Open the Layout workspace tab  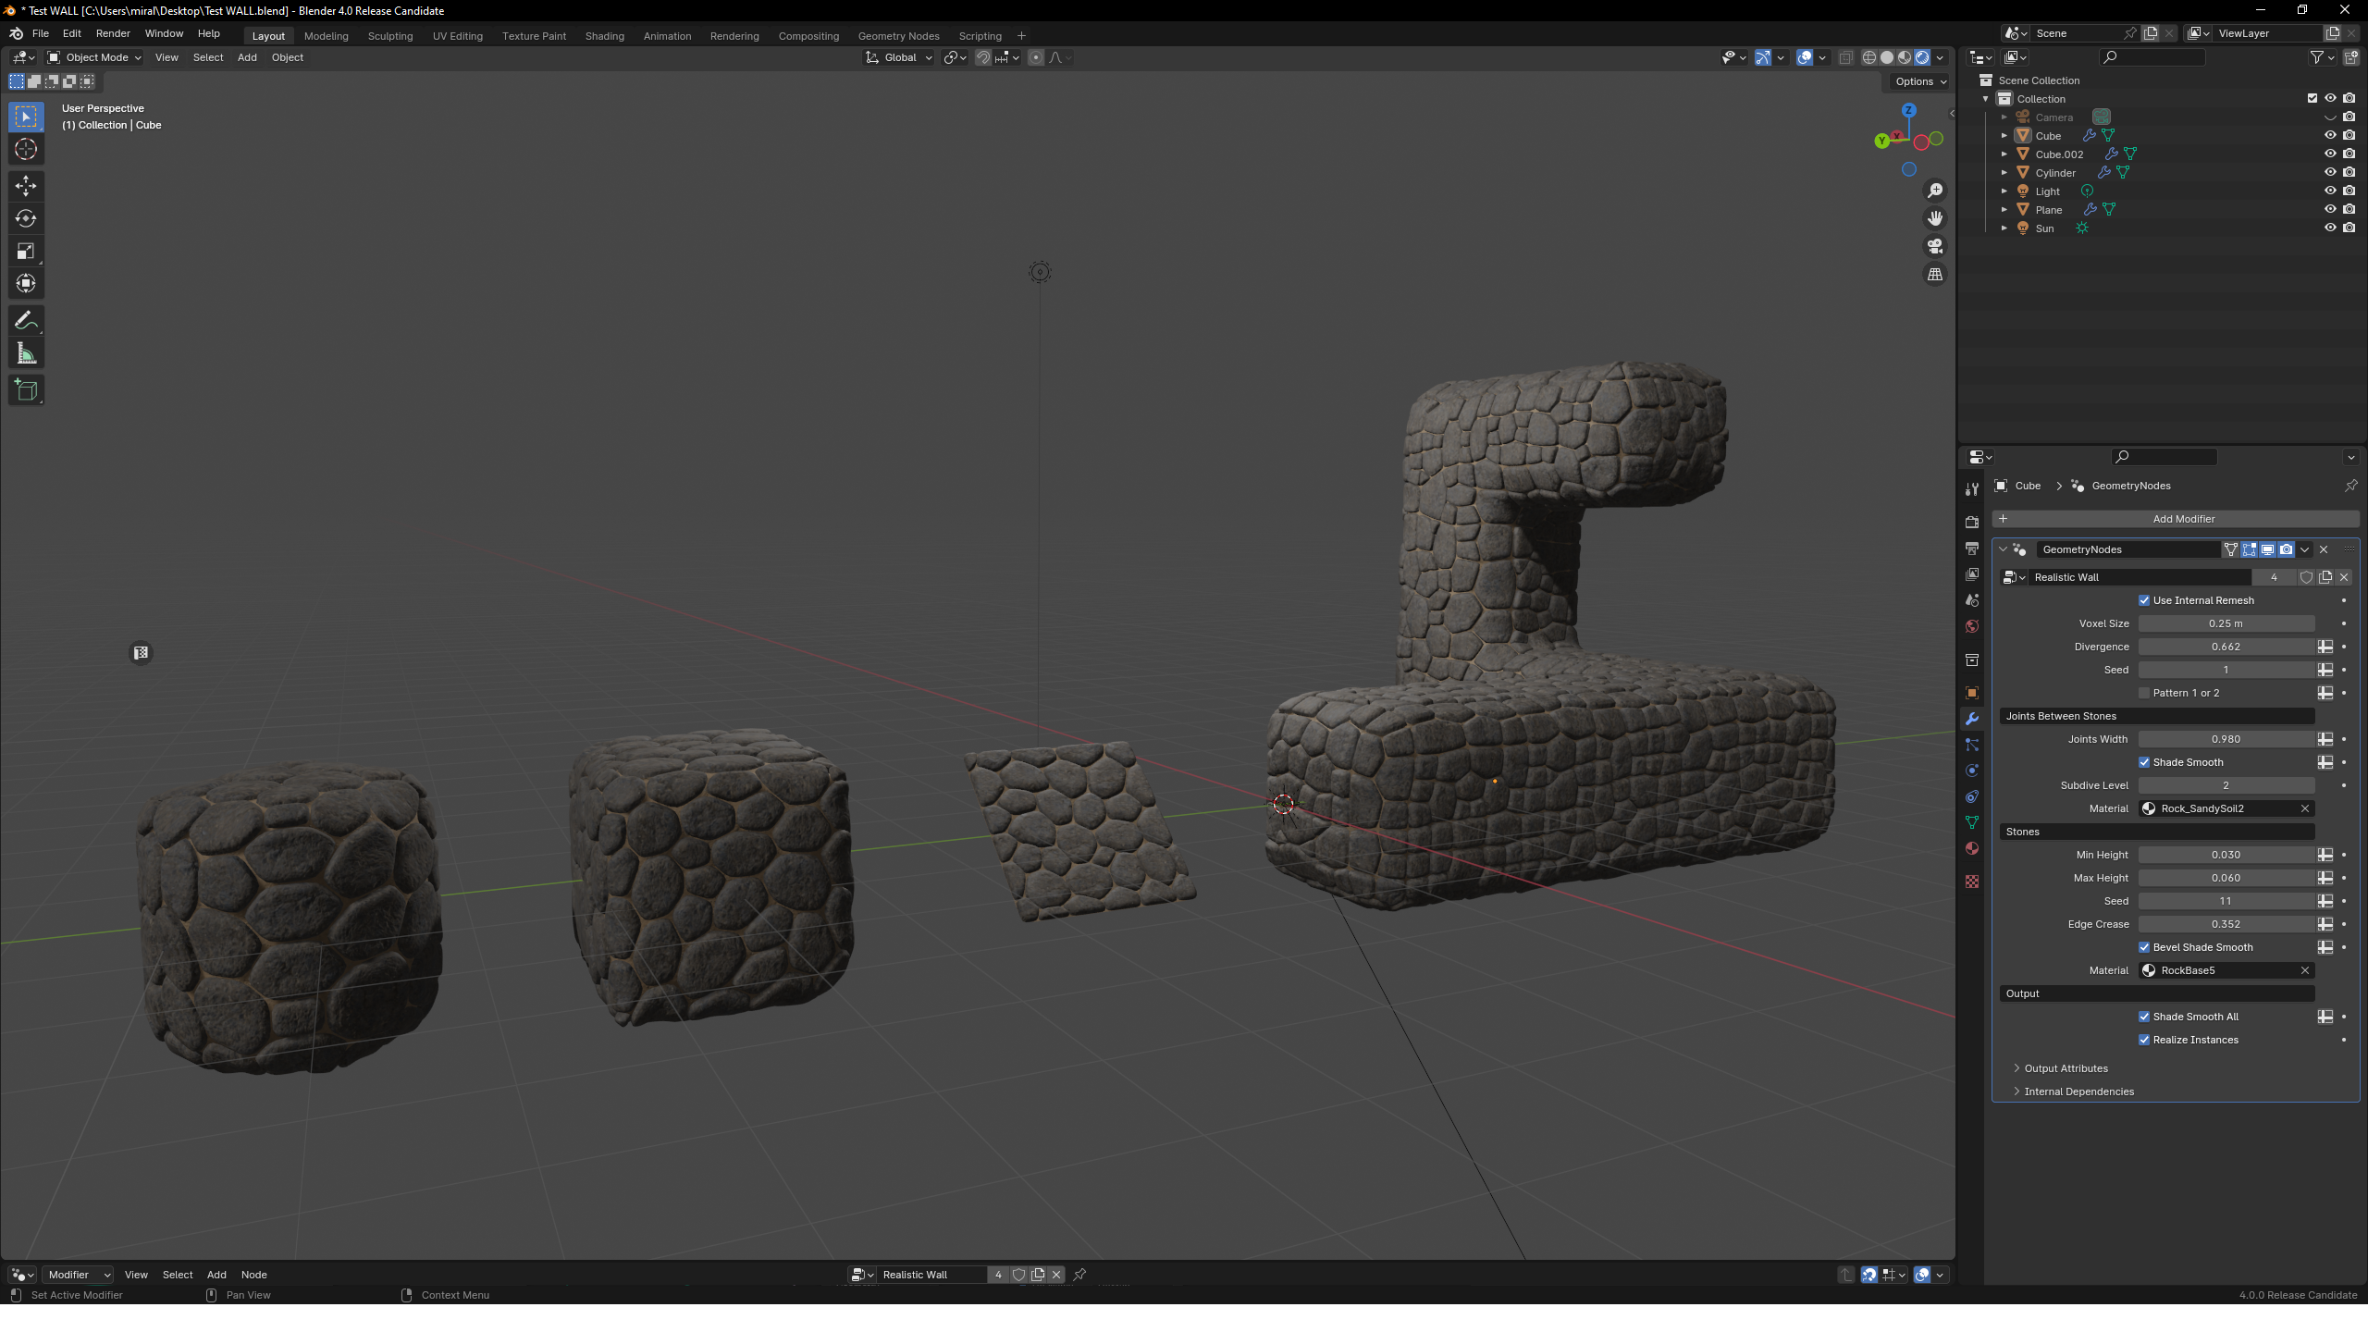click(x=266, y=36)
